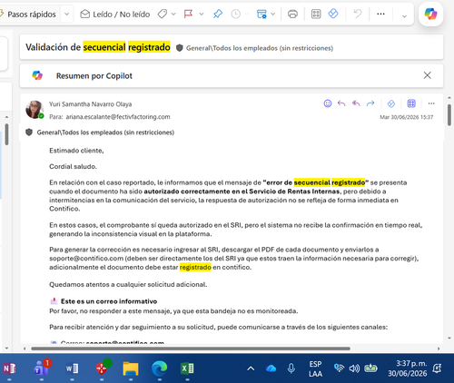The image size is (454, 383).
Task: Click the horizontal scroll right arrow
Action: 439,349
